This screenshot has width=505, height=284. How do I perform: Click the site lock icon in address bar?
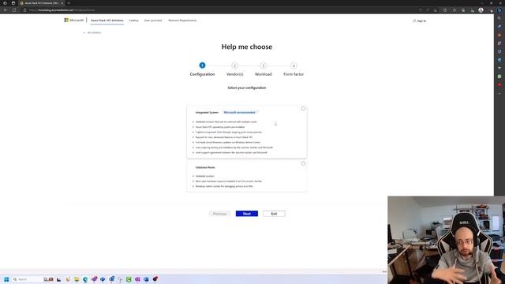pos(24,10)
